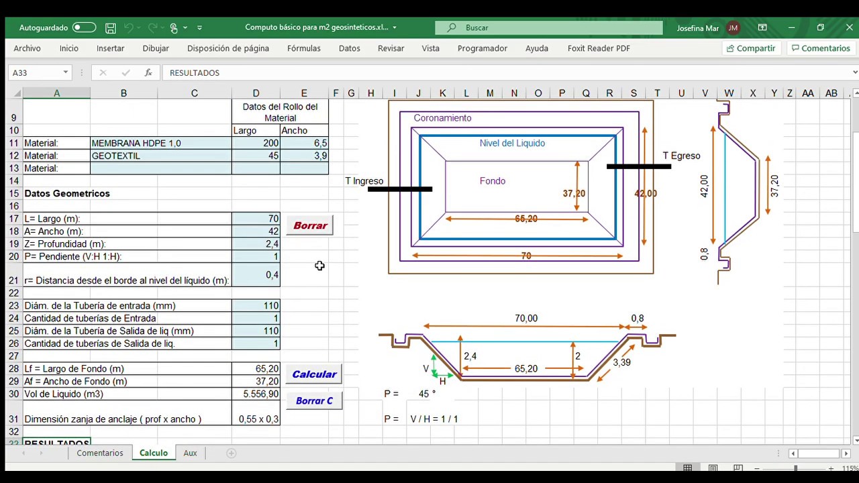Open the Undo history dropdown arrow
The image size is (859, 483).
[x=140, y=28]
